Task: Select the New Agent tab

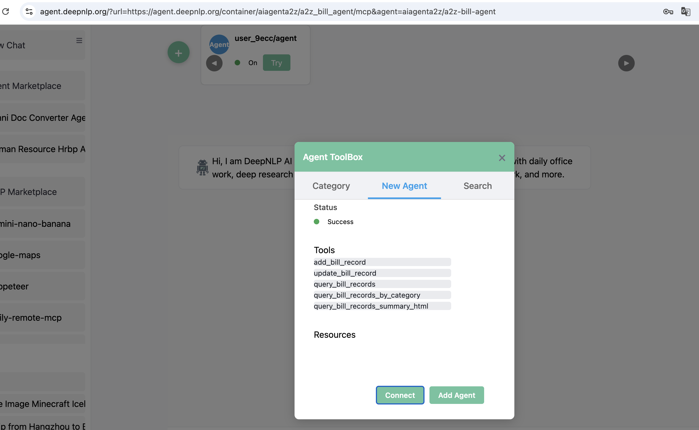Action: (x=404, y=186)
